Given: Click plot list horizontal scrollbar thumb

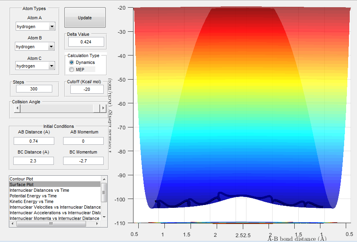Looking at the screenshot, I should coord(51,224).
